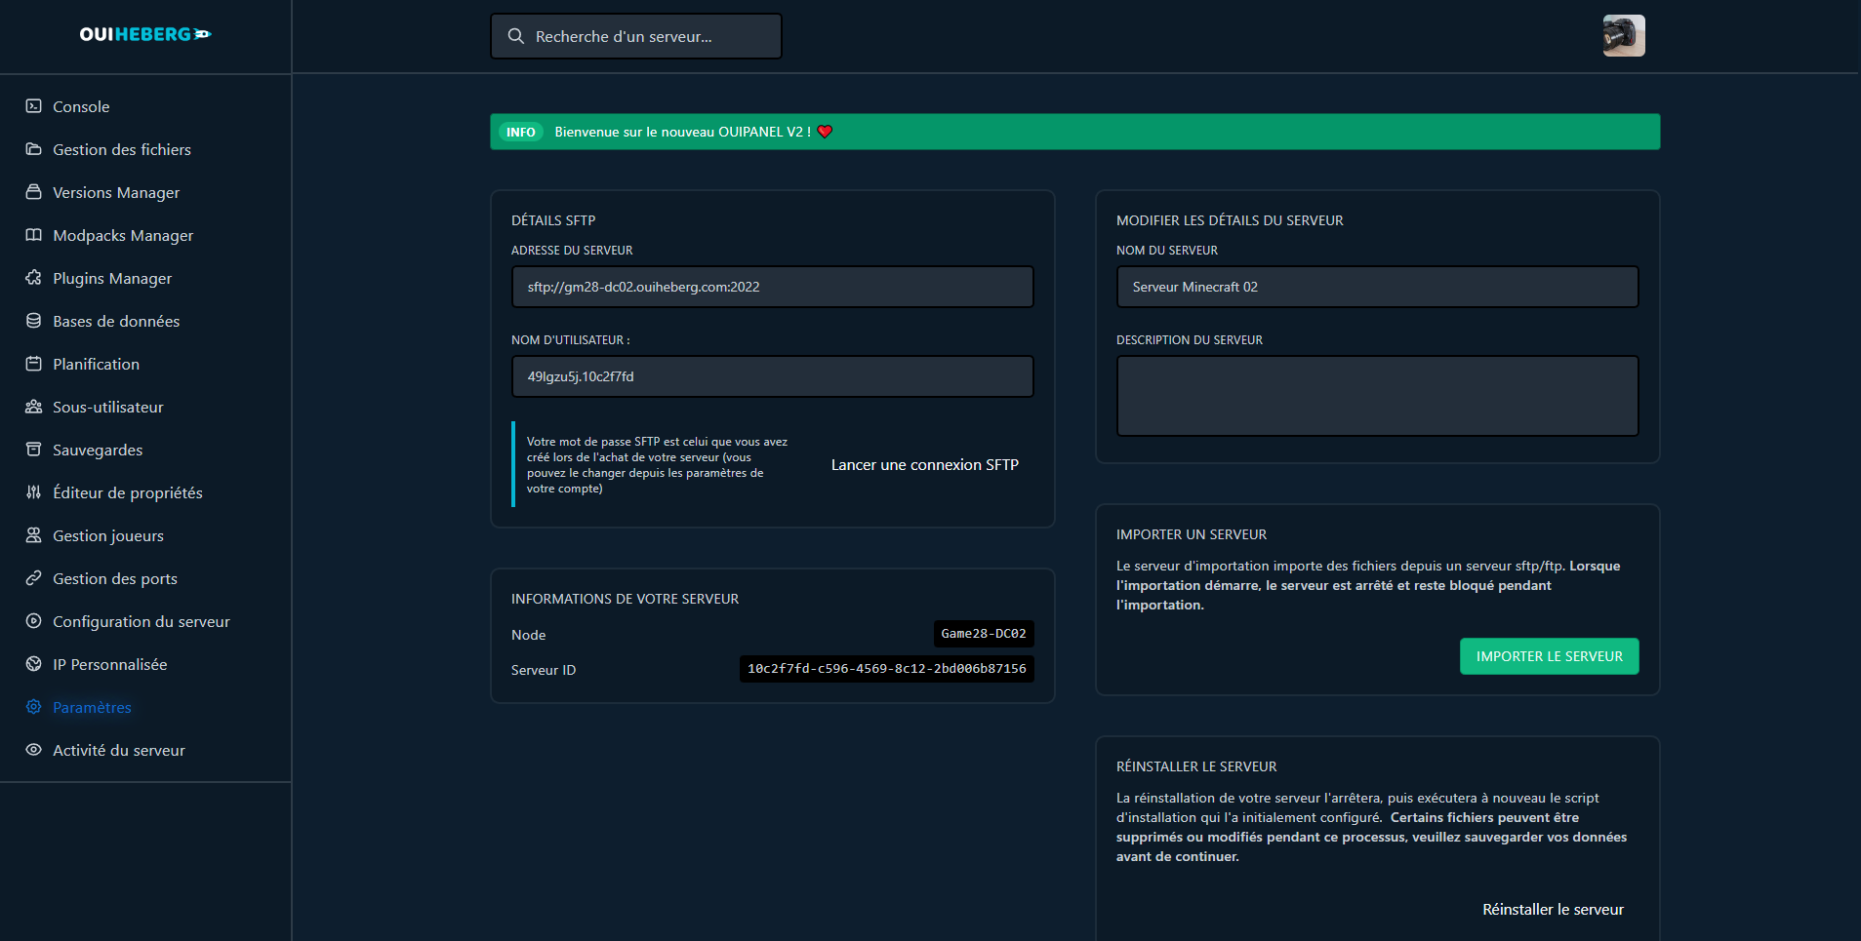Screen dimensions: 1861x941
Task: Click Lancer une connexion SFTP
Action: [x=924, y=465]
